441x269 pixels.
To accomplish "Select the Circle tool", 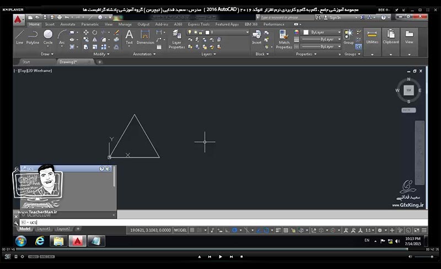I will 48,37.
